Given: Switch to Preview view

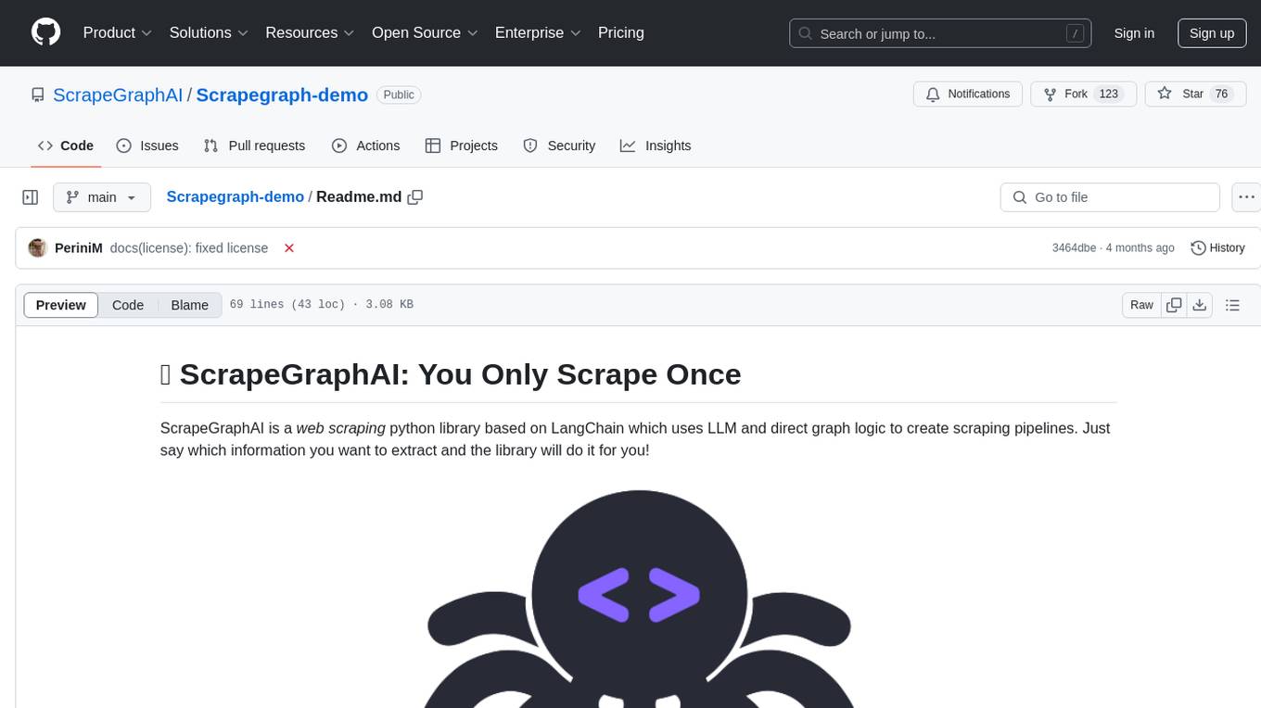Looking at the screenshot, I should tap(61, 305).
